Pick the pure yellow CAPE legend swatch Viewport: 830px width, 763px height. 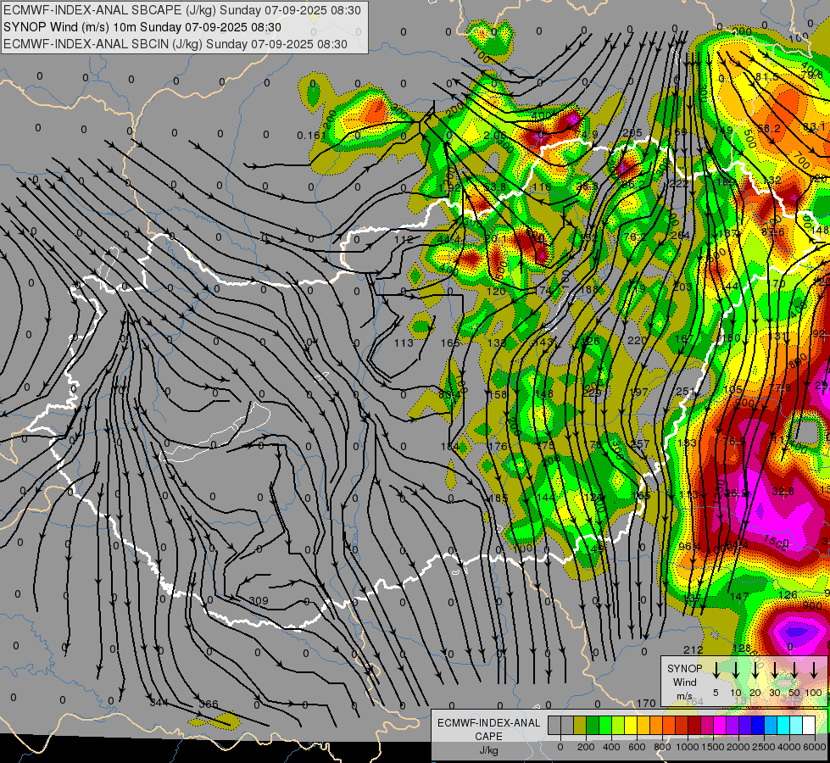[x=631, y=725]
